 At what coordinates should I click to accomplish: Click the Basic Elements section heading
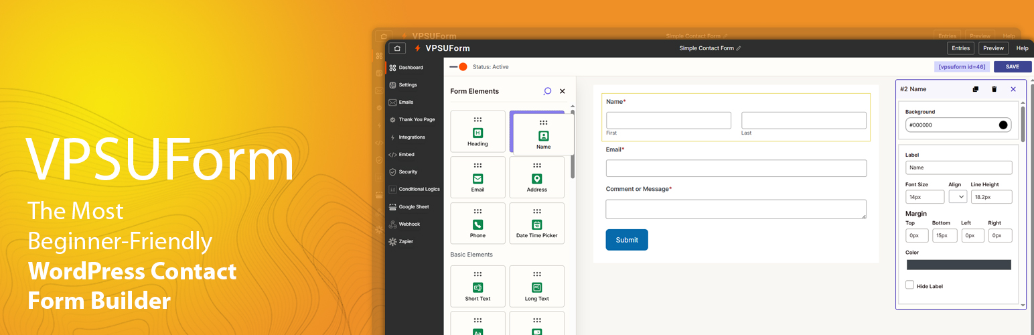[471, 255]
